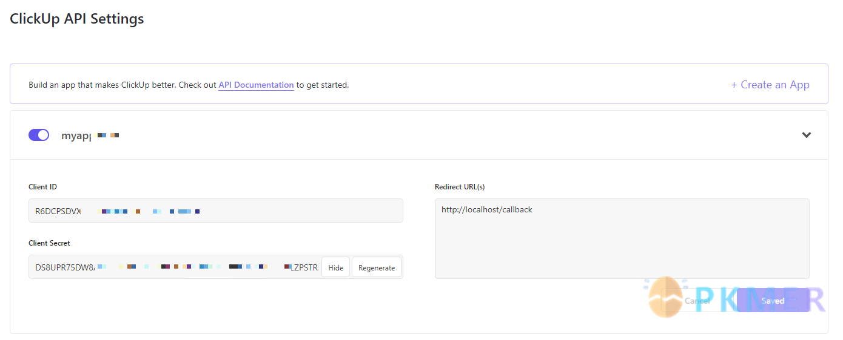Click the Client ID label
The height and width of the screenshot is (340, 843).
click(42, 187)
